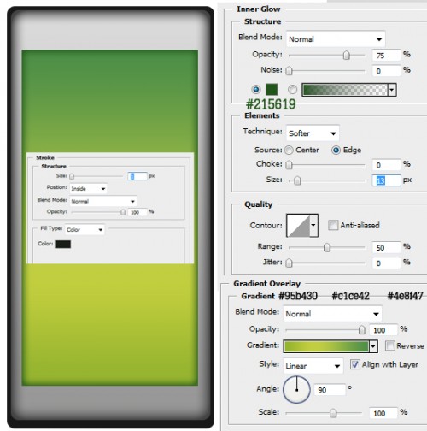
Task: Click the Inner Glow Size value field
Action: (x=386, y=180)
